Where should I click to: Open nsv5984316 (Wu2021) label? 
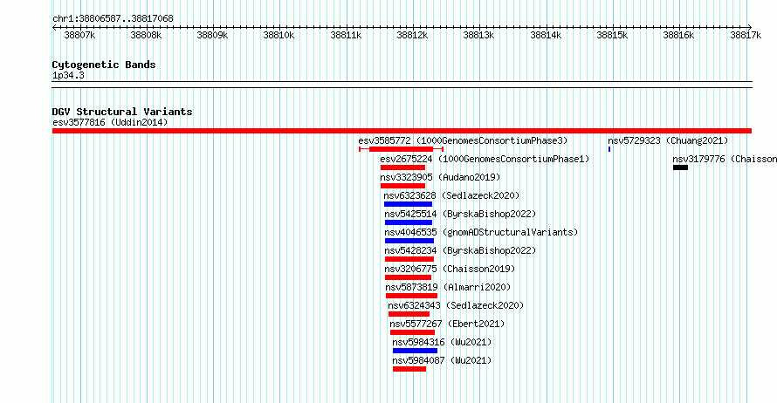tap(442, 342)
